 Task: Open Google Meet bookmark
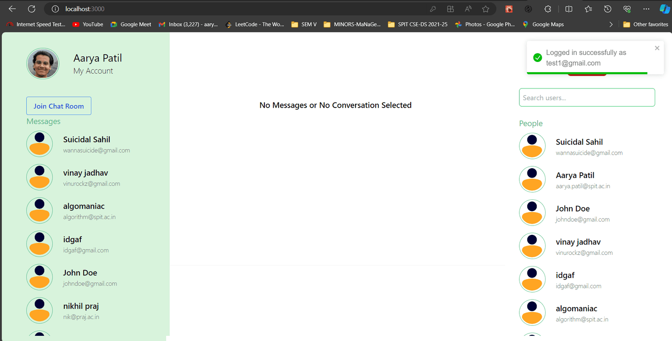point(131,24)
